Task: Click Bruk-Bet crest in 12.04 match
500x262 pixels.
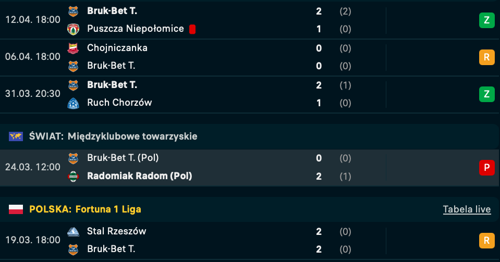Action: pos(73,11)
